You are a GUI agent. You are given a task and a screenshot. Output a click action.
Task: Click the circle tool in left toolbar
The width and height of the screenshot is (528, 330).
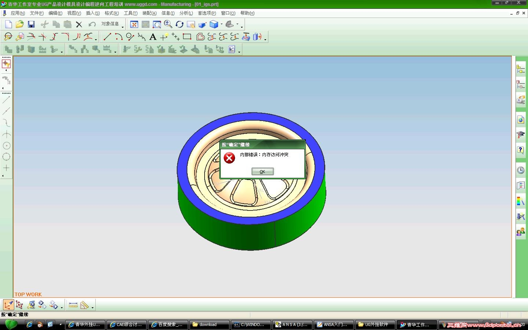[x=6, y=157]
